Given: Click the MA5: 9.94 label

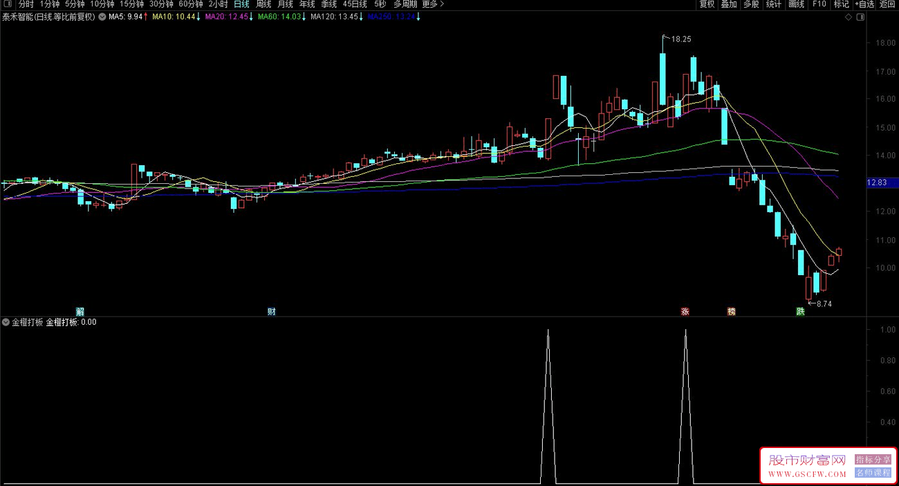Looking at the screenshot, I should [129, 17].
